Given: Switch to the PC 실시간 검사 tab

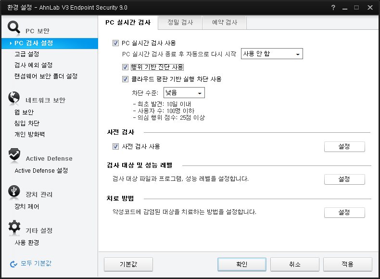Looking at the screenshot, I should pos(128,23).
